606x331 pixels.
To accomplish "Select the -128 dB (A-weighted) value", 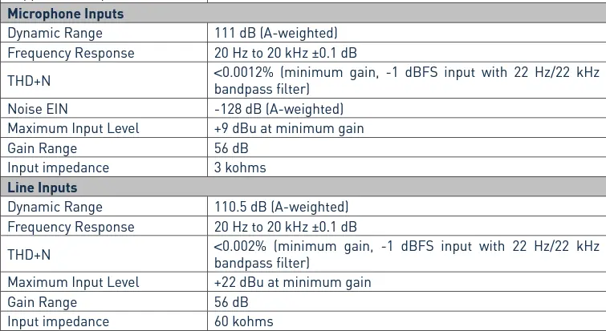I will tap(279, 108).
